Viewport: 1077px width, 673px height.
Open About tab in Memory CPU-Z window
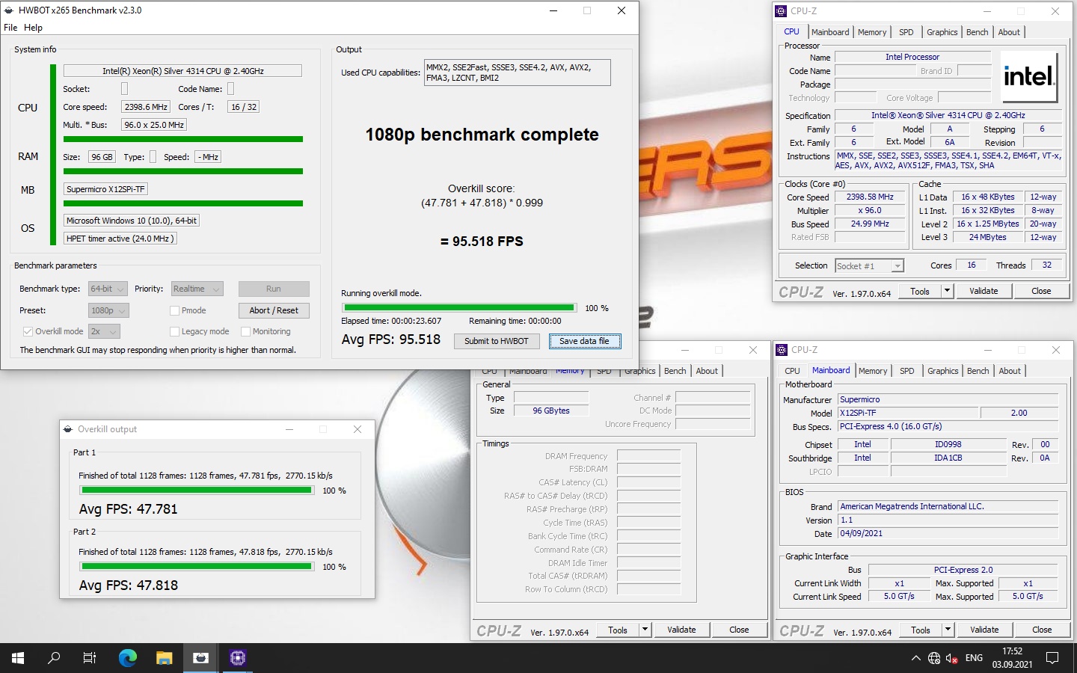point(707,371)
